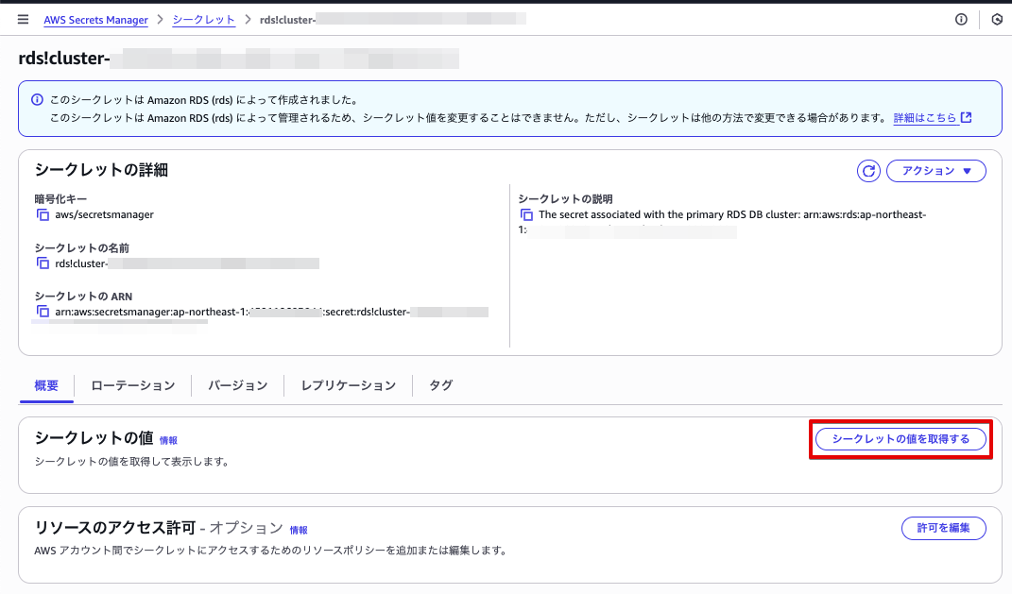Go to AWS Secrets Manager breadcrumb
This screenshot has height=594, width=1012.
[x=95, y=20]
